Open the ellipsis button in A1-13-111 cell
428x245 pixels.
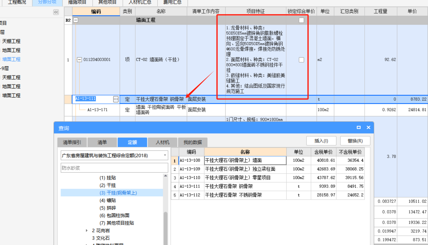pyautogui.click(x=116, y=99)
